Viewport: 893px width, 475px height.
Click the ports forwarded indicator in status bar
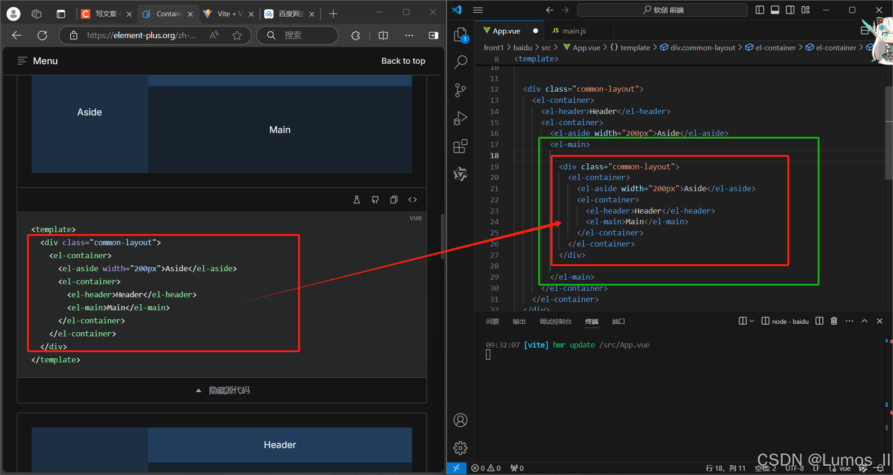point(517,468)
